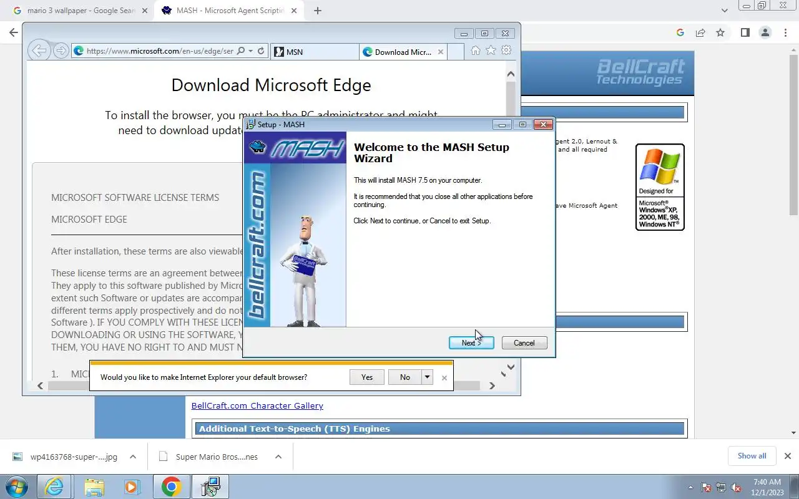Open the Internet Explorer Favorites star
Screen dimensions: 799x499
[491, 51]
